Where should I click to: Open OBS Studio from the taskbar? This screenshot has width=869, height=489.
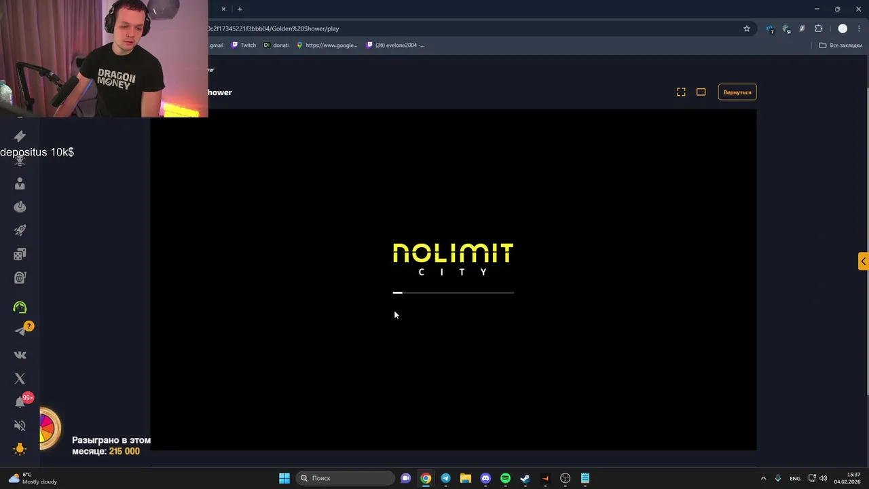565,478
